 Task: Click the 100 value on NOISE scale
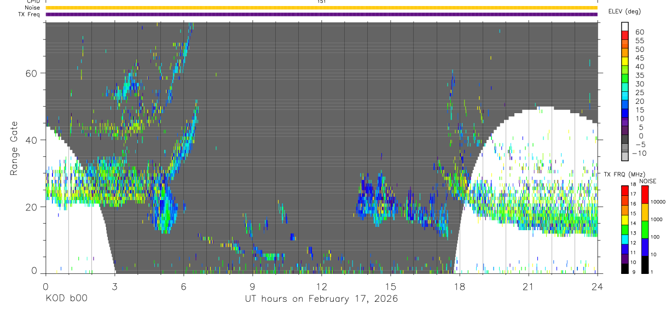[656, 237]
